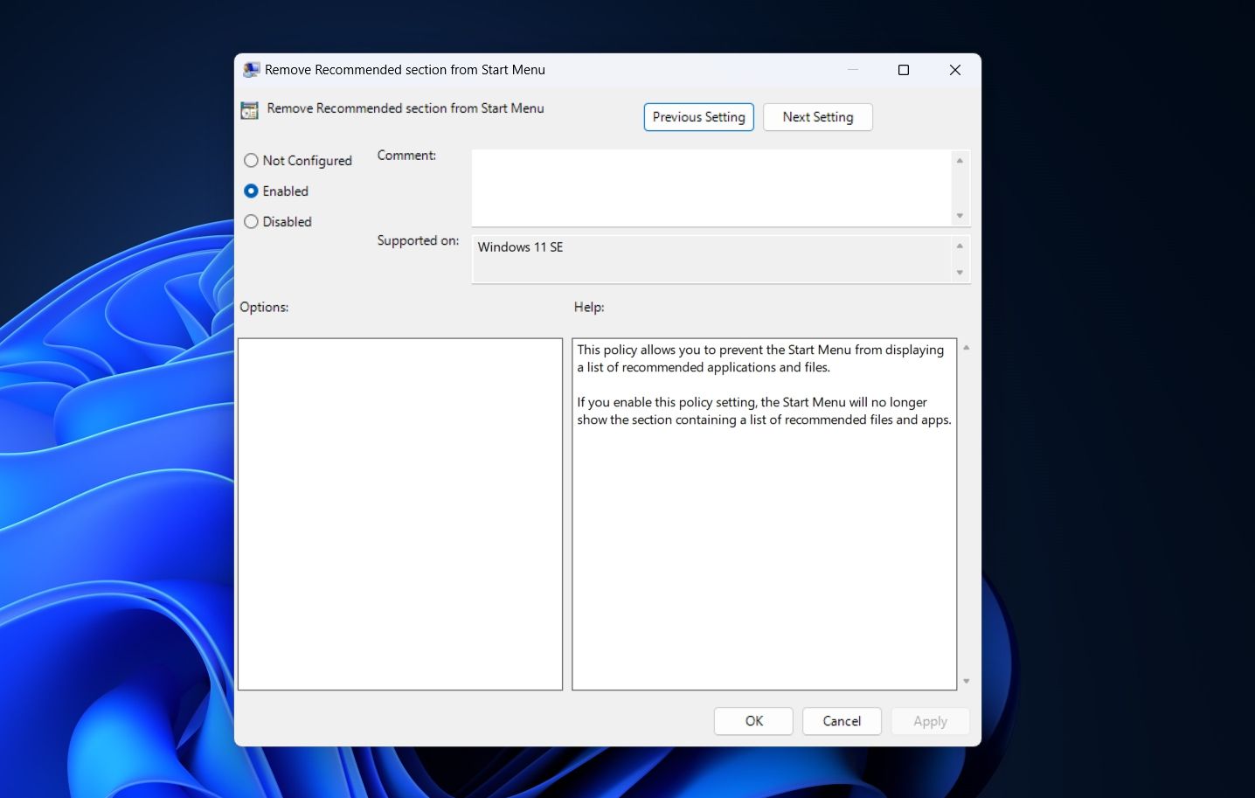Confirm the policy with OK

click(752, 720)
